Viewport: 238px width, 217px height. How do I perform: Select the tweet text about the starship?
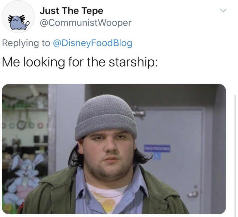(80, 62)
